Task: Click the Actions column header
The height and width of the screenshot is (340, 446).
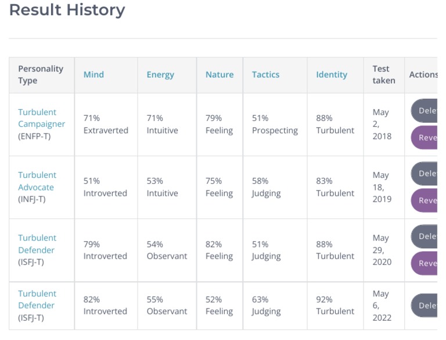Action: pos(423,75)
